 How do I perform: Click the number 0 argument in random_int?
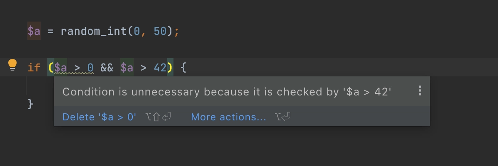(137, 31)
